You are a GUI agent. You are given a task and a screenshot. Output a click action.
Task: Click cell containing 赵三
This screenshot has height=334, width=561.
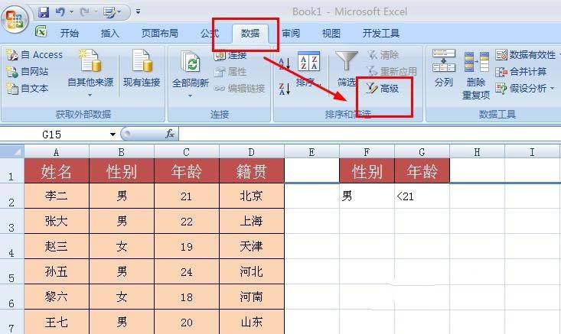57,246
